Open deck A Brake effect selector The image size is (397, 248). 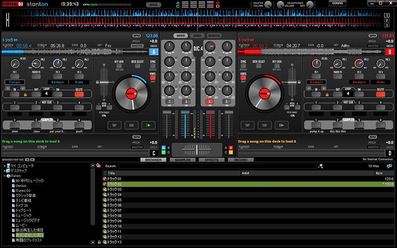79,82
